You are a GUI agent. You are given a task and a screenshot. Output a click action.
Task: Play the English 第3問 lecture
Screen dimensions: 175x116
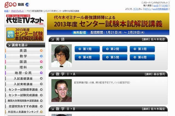[142, 49]
